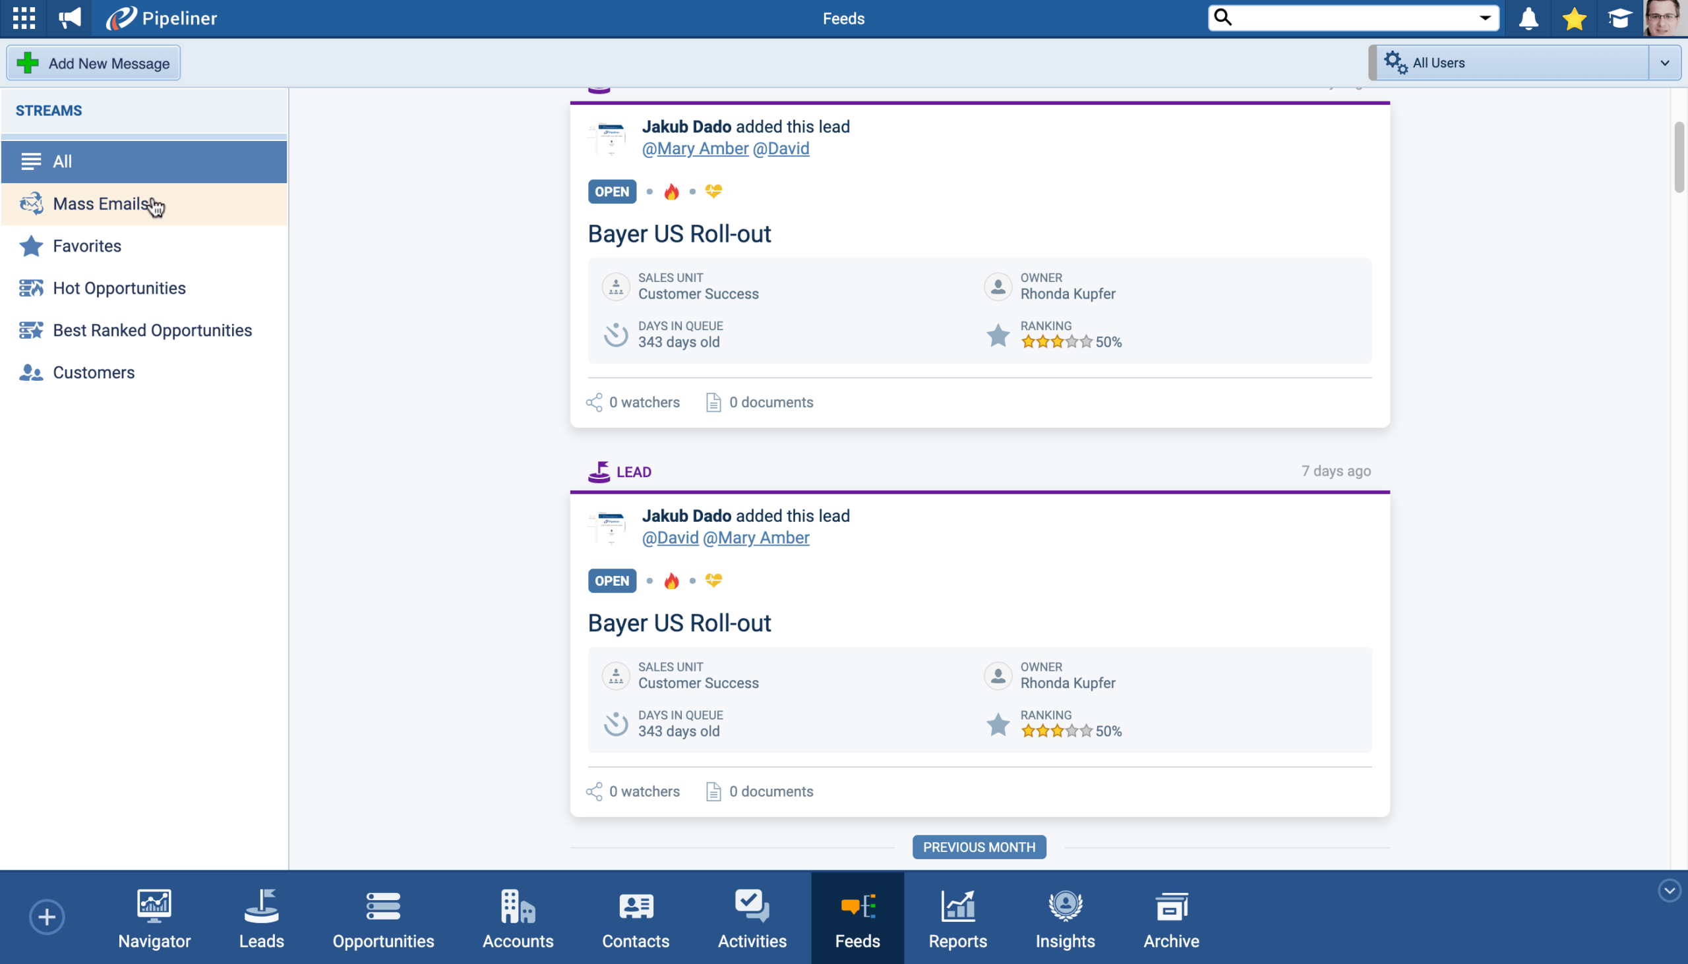The image size is (1688, 964).
Task: Expand the All Users filter dropdown
Action: point(1664,63)
